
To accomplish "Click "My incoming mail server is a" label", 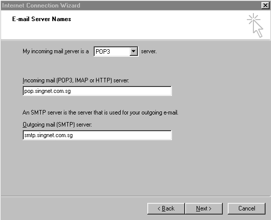I will coord(56,51).
